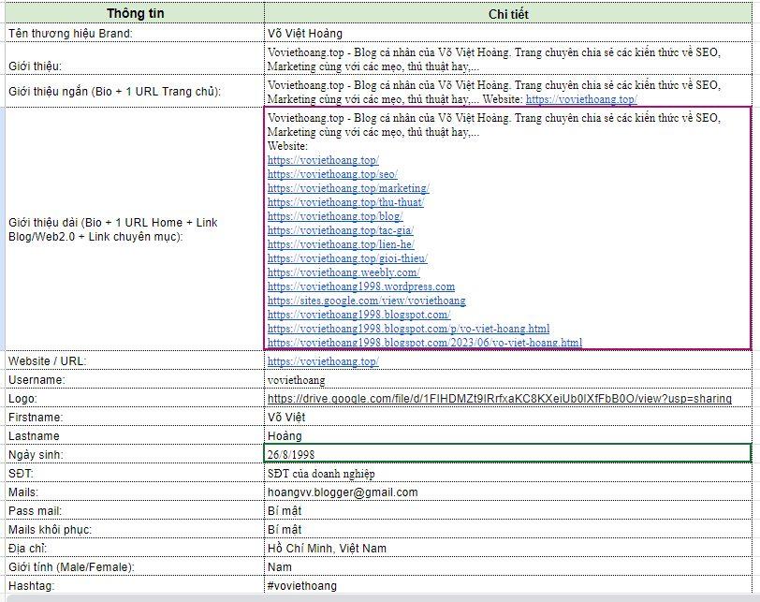This screenshot has width=760, height=602.
Task: Open the voviethoang1998.wordpress.com link
Action: point(361,286)
